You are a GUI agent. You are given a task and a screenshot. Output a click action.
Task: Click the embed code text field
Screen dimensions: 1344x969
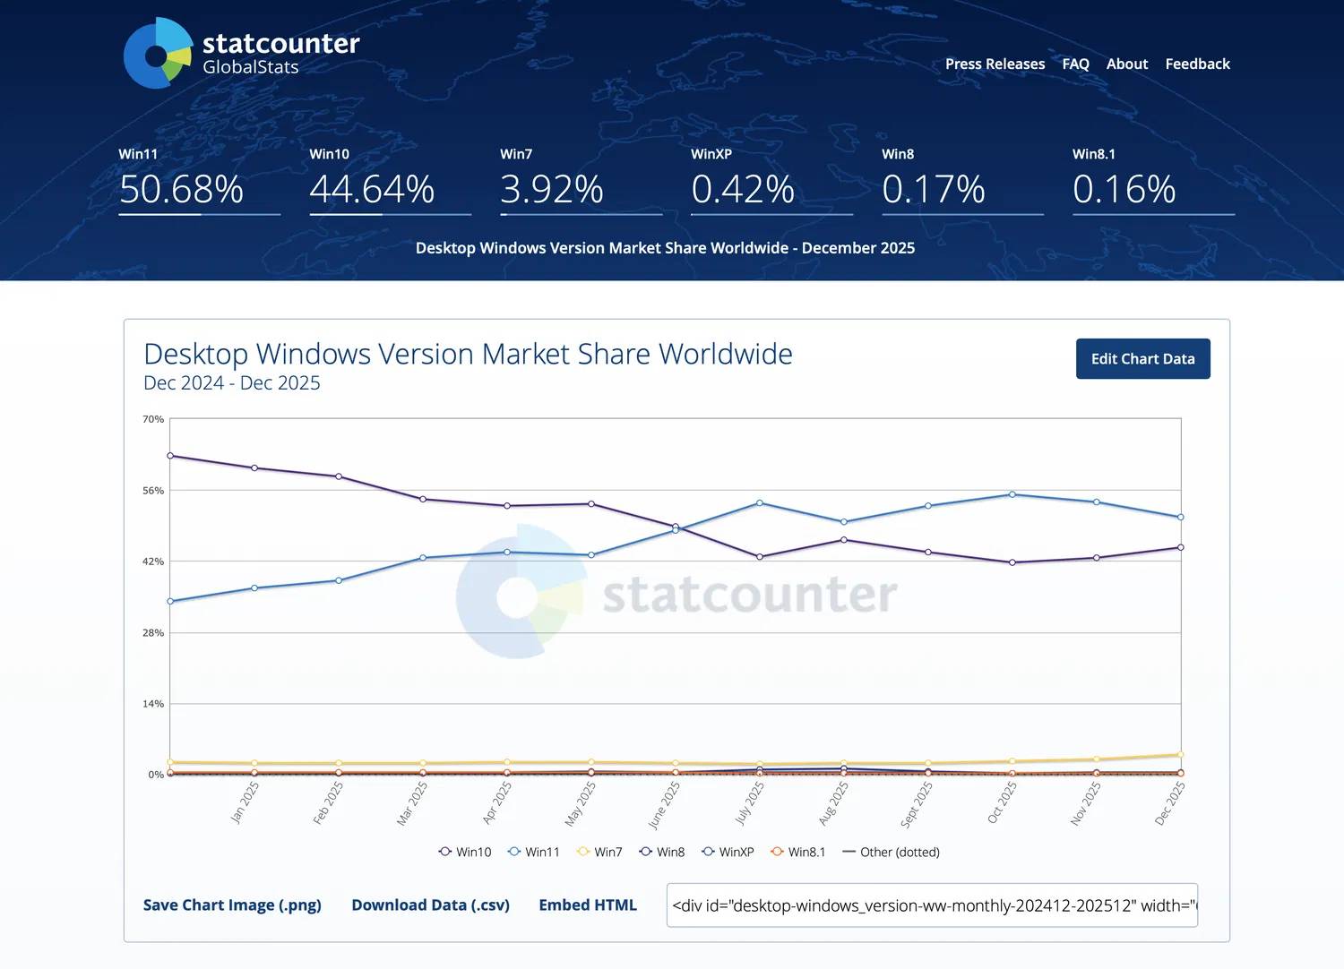932,905
